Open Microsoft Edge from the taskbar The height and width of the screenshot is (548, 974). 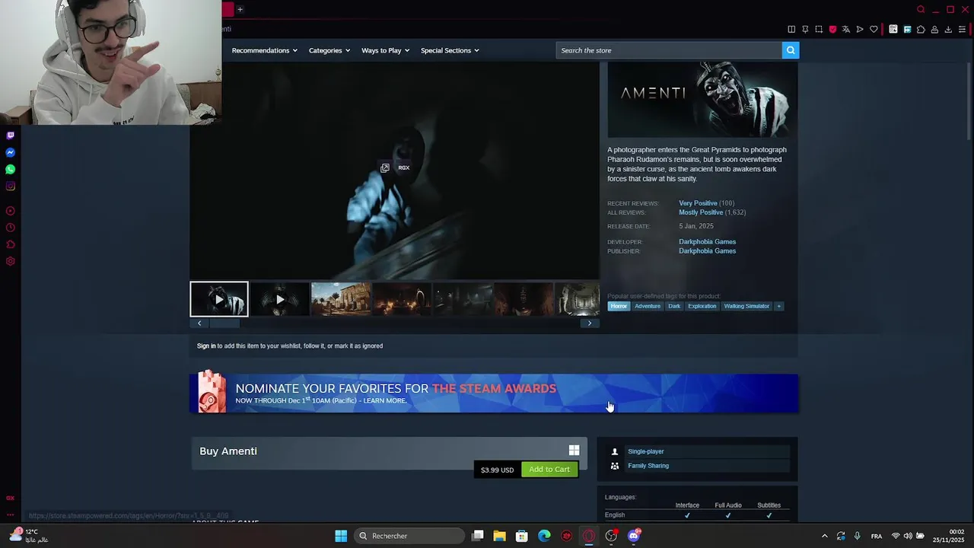coord(544,536)
